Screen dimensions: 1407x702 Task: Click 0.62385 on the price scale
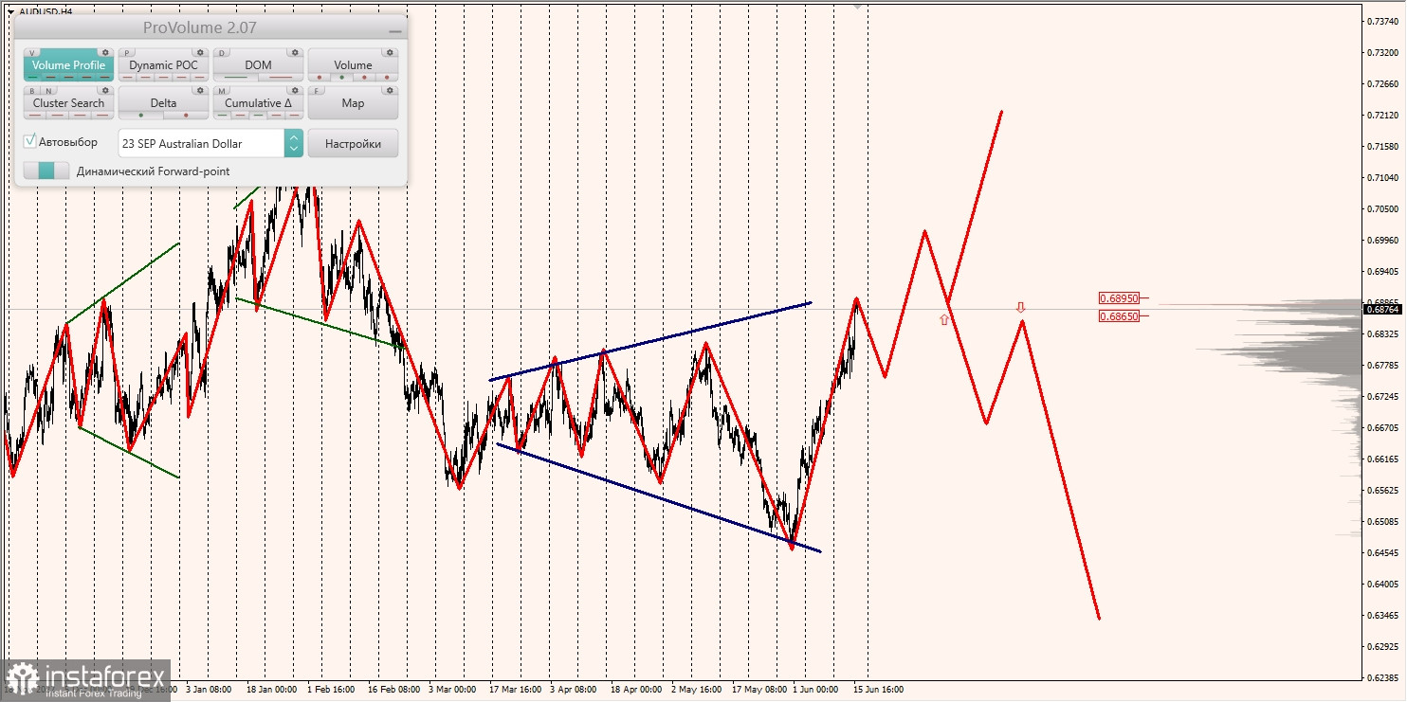(x=1383, y=678)
